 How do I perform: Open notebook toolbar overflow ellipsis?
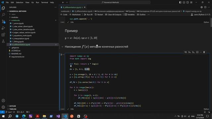point(149,15)
